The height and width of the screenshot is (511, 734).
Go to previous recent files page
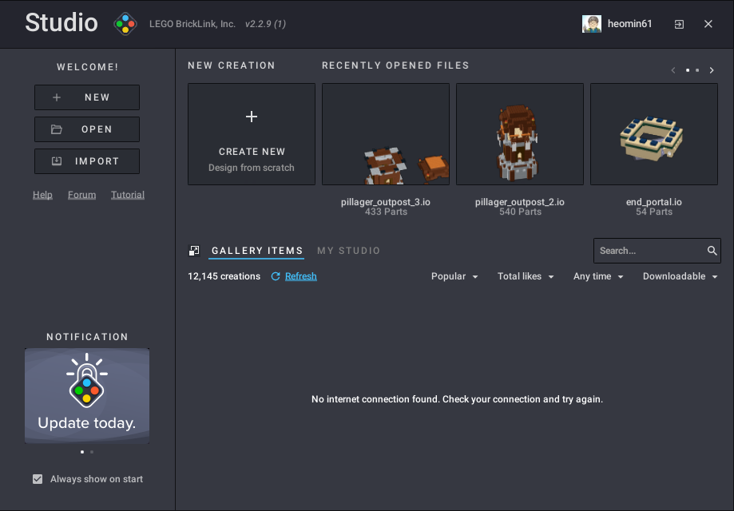point(673,70)
